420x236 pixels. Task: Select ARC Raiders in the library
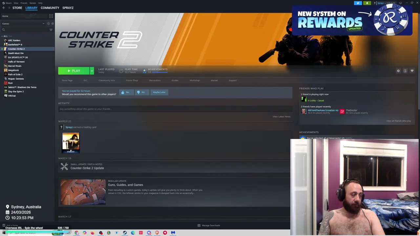[x=14, y=40]
